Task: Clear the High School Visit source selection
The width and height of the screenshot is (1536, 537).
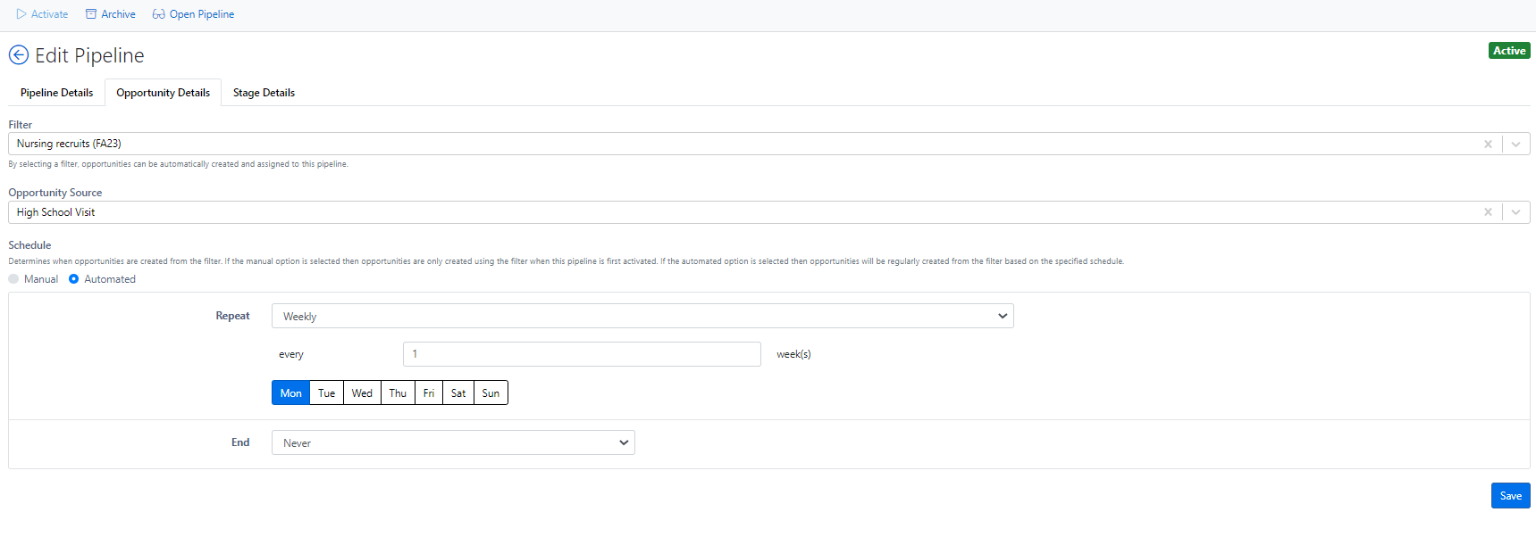Action: pos(1488,212)
